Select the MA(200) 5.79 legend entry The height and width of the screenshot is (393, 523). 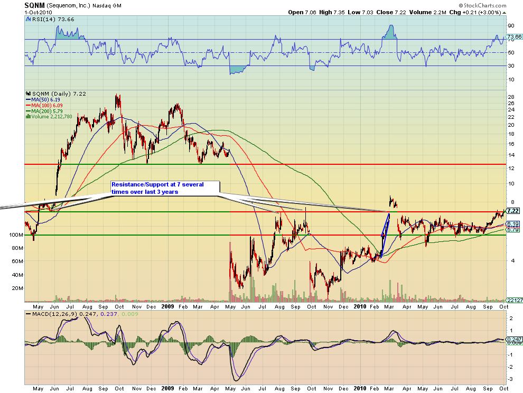(x=44, y=111)
